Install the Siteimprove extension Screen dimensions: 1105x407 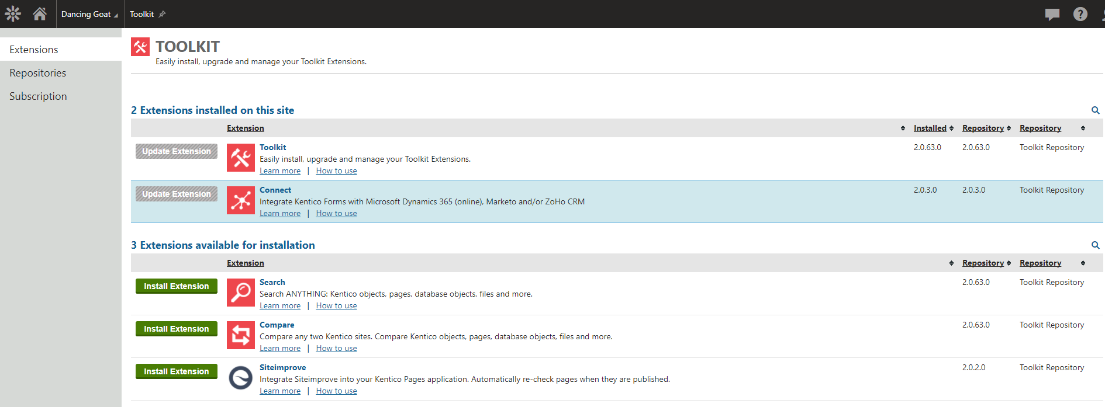tap(177, 371)
